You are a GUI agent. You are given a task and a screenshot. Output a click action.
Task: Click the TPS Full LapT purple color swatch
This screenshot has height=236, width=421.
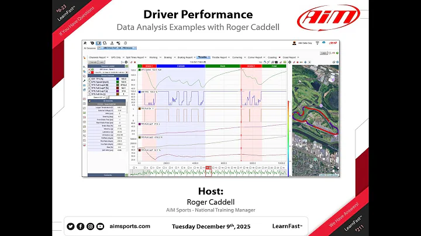coord(118,91)
